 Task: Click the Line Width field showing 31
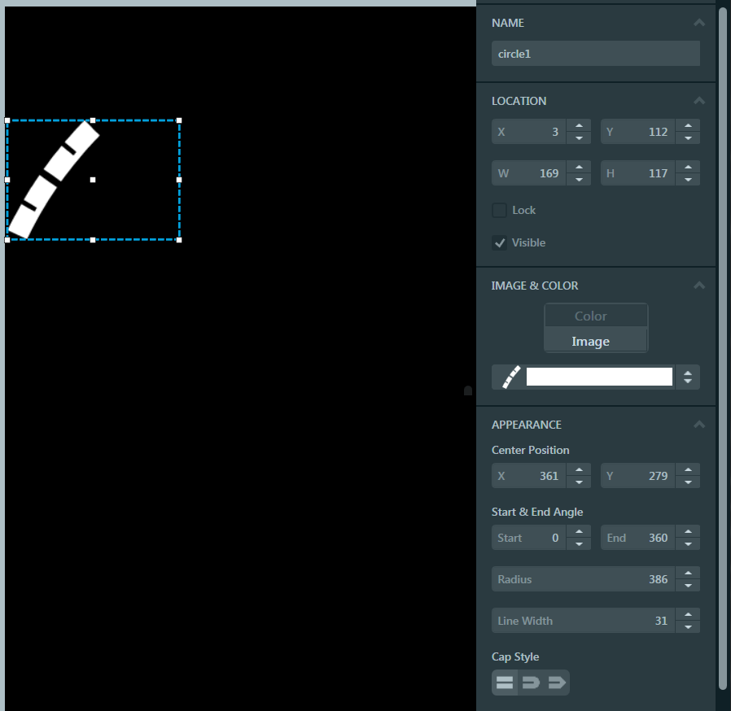[x=583, y=621]
